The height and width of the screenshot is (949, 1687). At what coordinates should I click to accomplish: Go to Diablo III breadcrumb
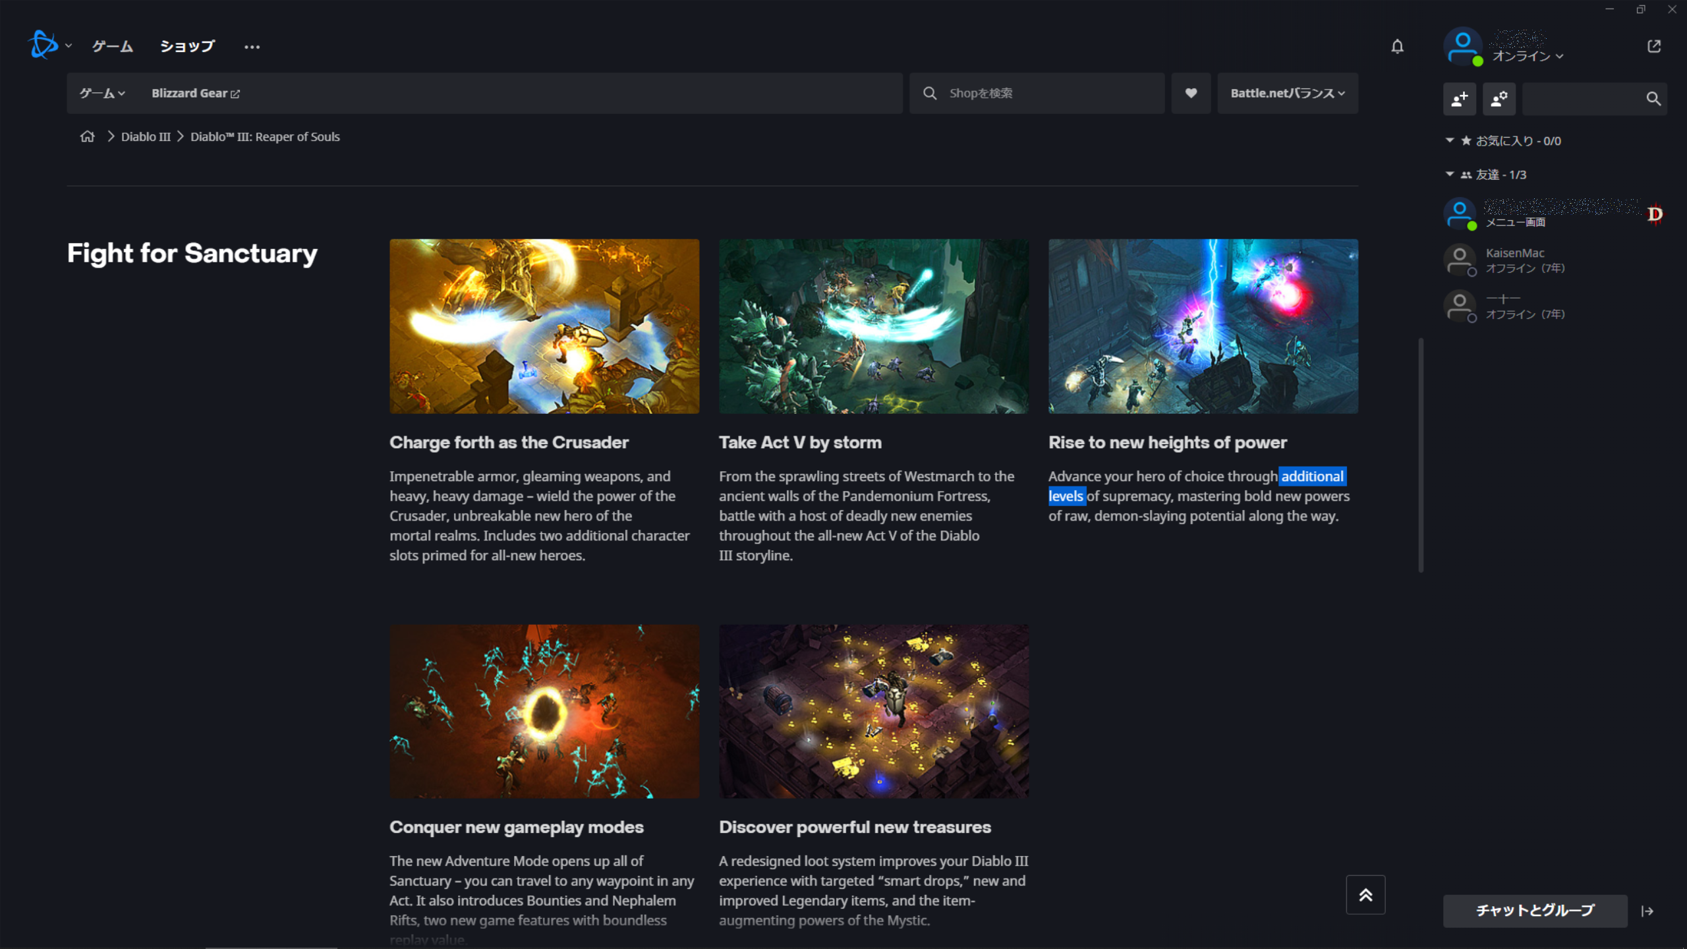tap(146, 136)
